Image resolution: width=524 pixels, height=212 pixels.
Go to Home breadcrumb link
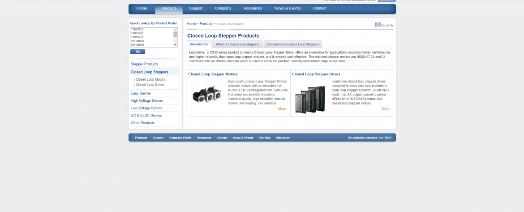(x=192, y=24)
